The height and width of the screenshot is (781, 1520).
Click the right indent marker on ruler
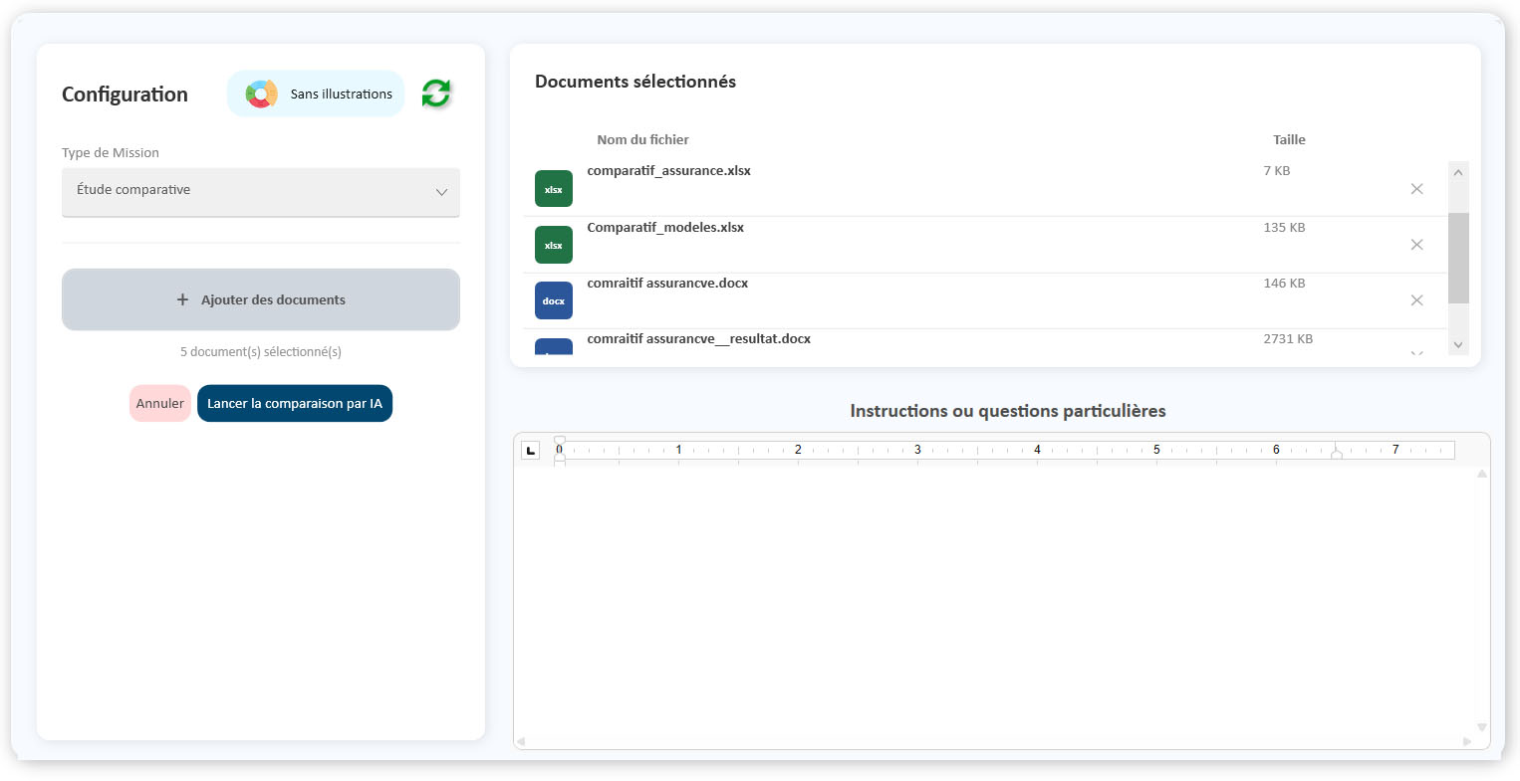1337,455
